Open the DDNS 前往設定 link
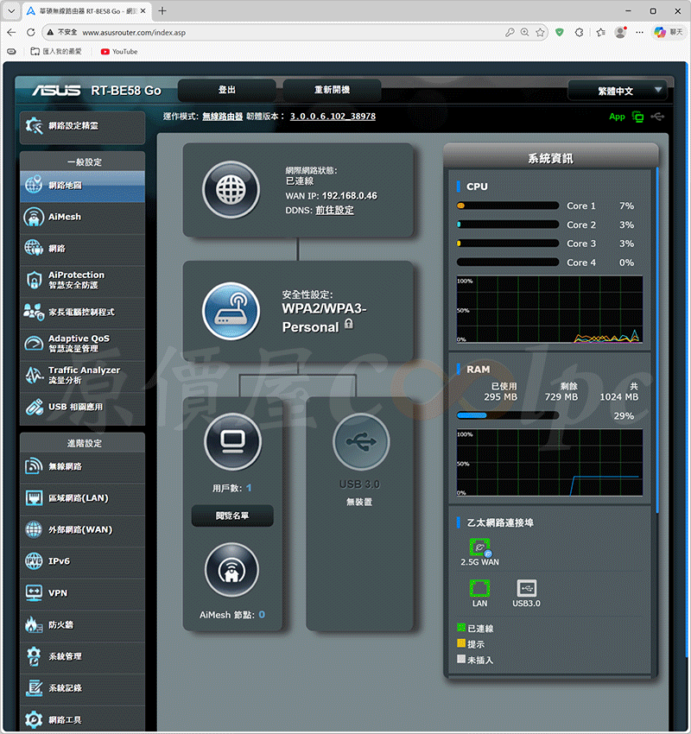Screen dimensions: 691x734 pyautogui.click(x=334, y=210)
